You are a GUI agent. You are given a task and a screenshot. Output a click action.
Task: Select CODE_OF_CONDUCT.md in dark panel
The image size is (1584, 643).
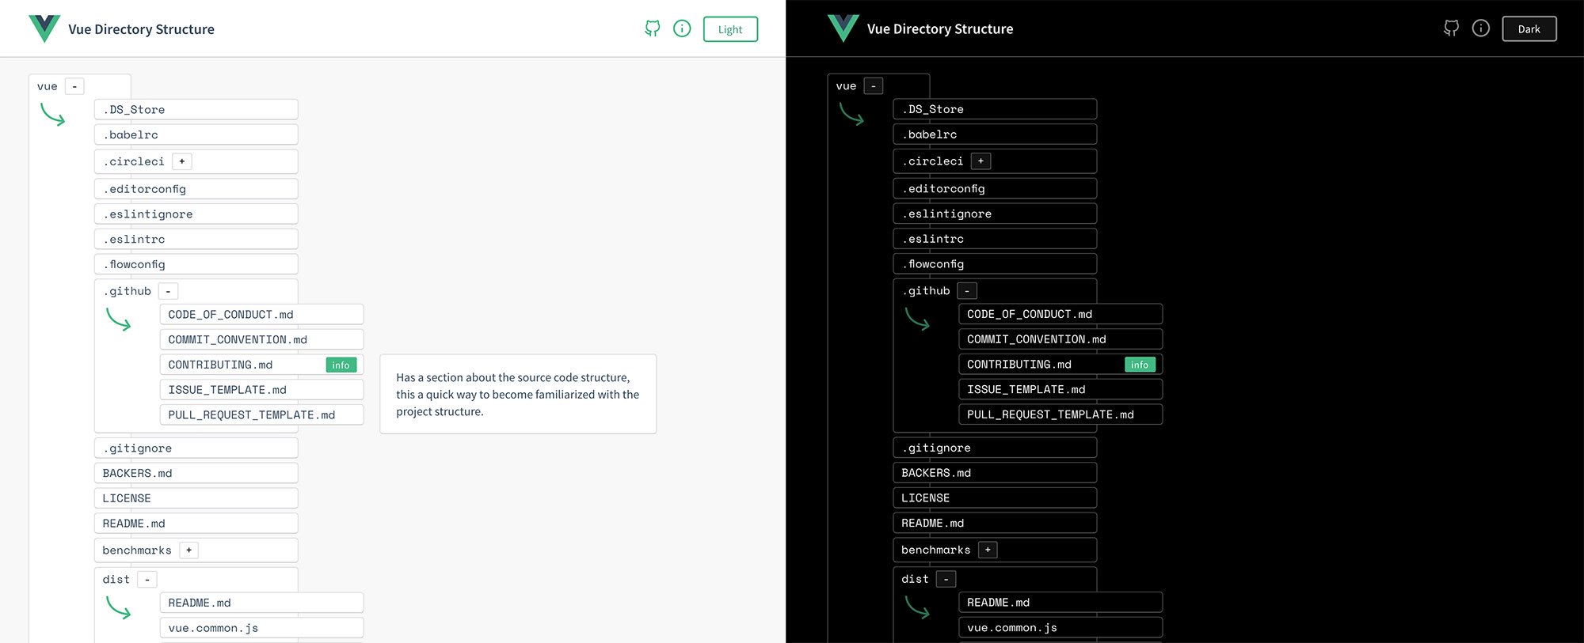point(1061,315)
